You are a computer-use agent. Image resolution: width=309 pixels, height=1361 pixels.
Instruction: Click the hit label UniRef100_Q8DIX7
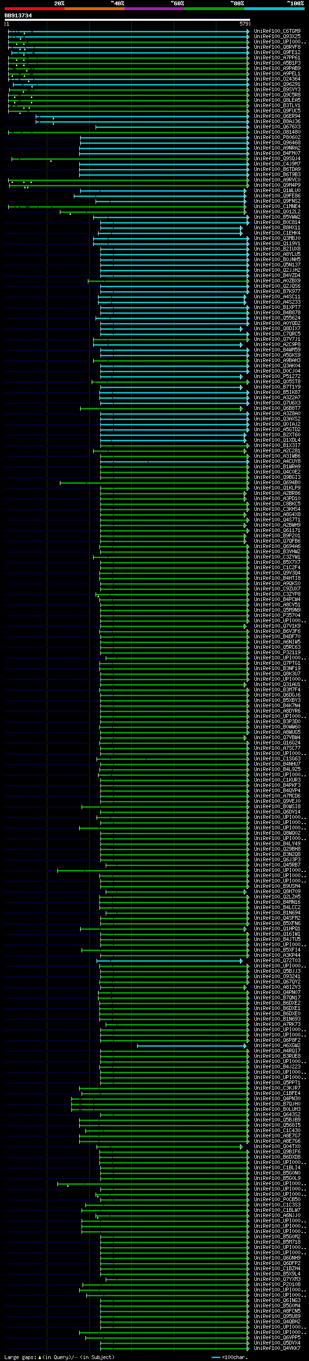tap(277, 329)
